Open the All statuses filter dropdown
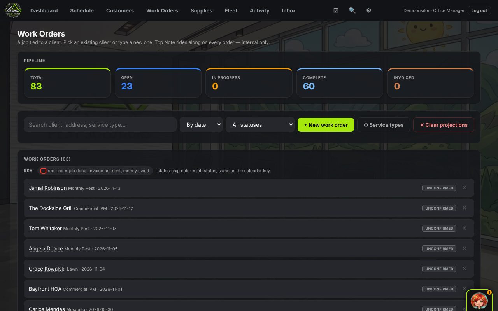Viewport: 498px width, 311px height. [x=260, y=125]
